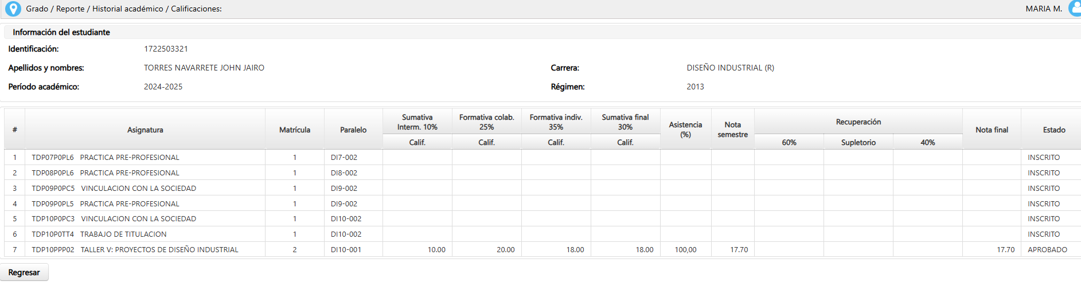Click the blue location pin icon
This screenshot has height=282, width=1081.
click(13, 9)
